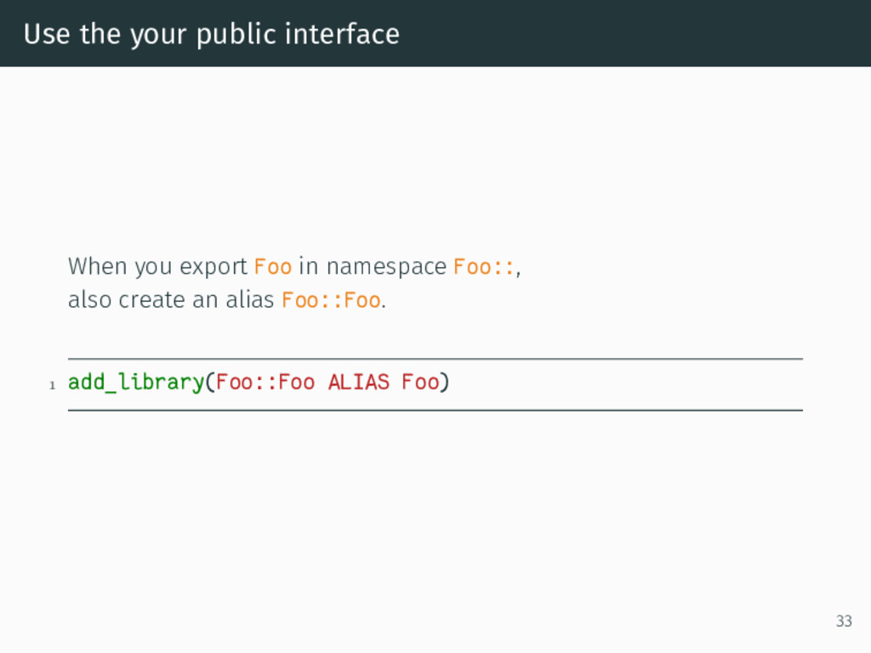Click the words 'also create an alias'
Screen dimensions: 871x653
(x=170, y=300)
